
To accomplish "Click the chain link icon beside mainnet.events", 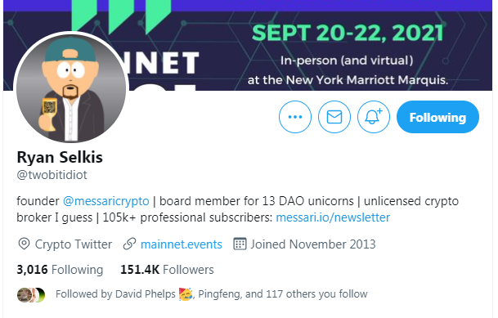I will (129, 244).
